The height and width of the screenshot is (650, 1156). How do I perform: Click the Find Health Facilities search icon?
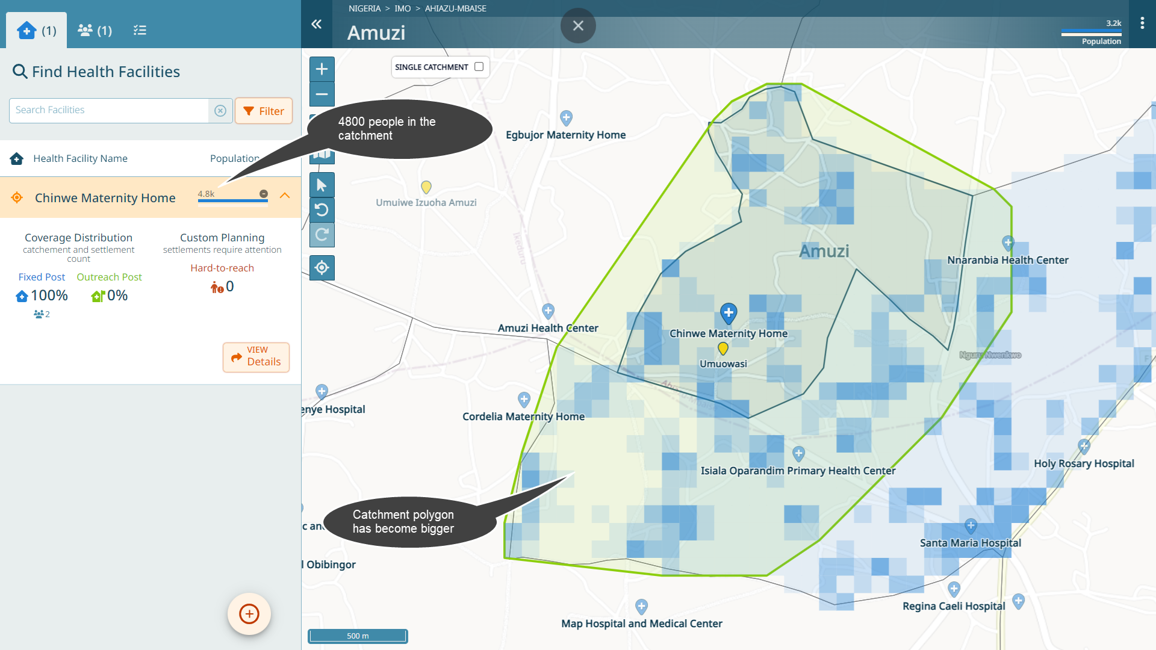pyautogui.click(x=20, y=72)
